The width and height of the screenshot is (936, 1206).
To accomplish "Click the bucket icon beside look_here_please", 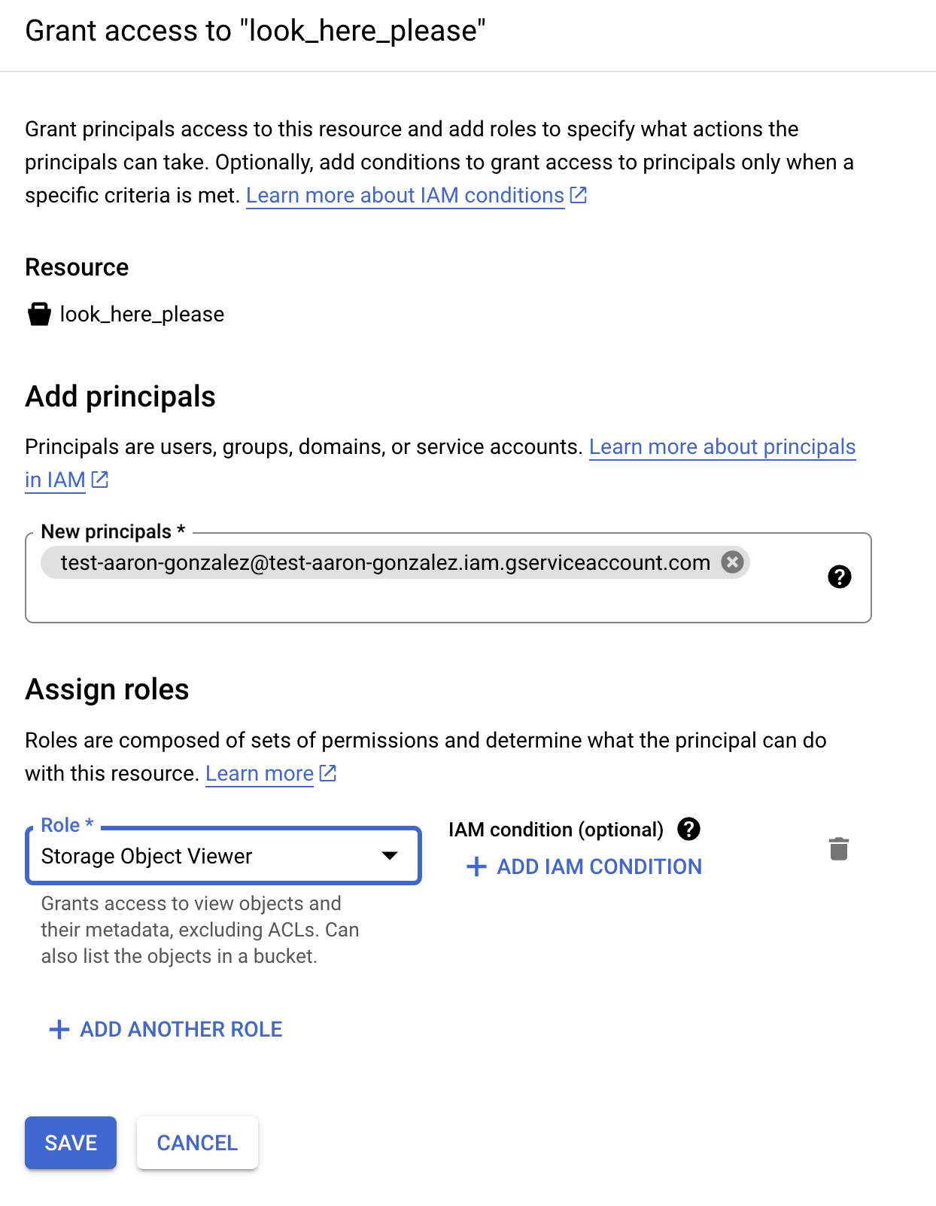I will click(x=39, y=314).
